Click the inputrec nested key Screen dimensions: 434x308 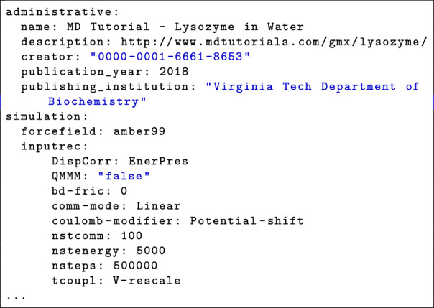pos(55,146)
